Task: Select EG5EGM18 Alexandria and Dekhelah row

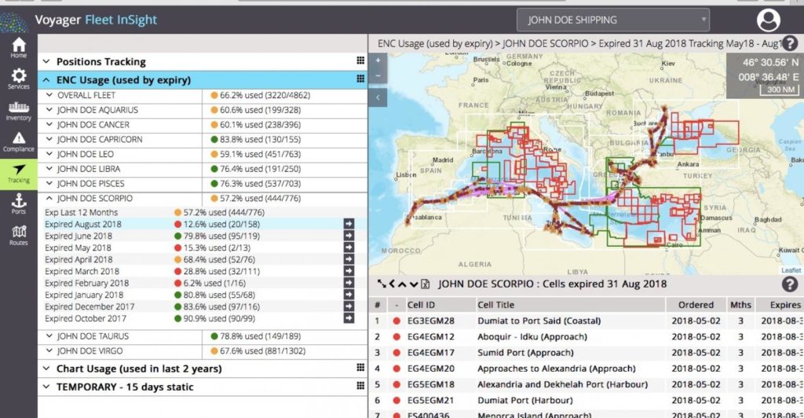Action: 586,384
